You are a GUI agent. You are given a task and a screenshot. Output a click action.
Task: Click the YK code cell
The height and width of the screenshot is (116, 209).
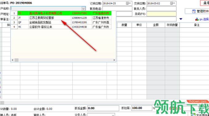pyautogui.click(x=23, y=27)
